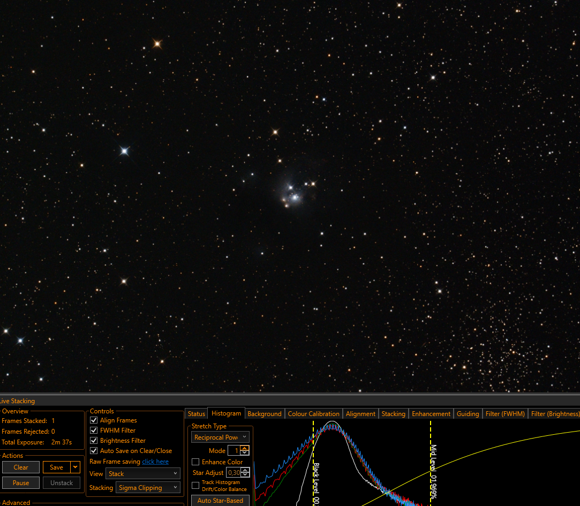Click the Auto Star-Based button
The image size is (580, 506).
pos(220,501)
